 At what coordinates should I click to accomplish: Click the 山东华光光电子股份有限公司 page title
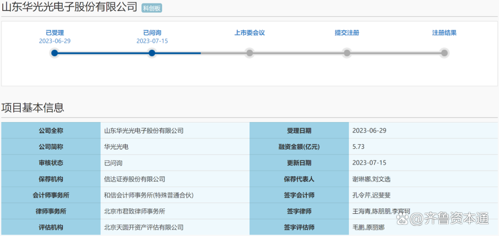click(69, 7)
